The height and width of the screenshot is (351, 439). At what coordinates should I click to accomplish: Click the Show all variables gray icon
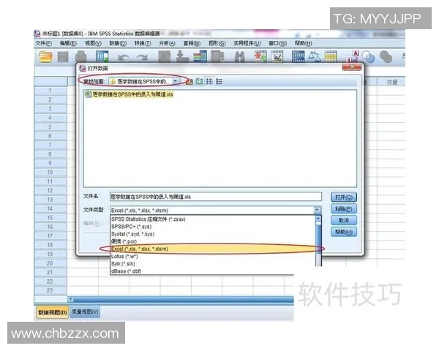386,57
